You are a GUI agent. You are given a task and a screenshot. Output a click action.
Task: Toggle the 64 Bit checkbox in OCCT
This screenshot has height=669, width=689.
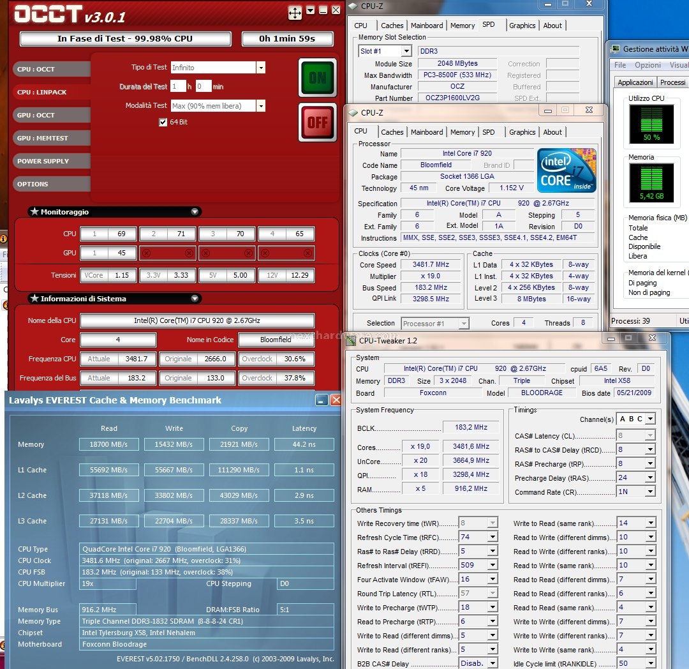point(163,122)
